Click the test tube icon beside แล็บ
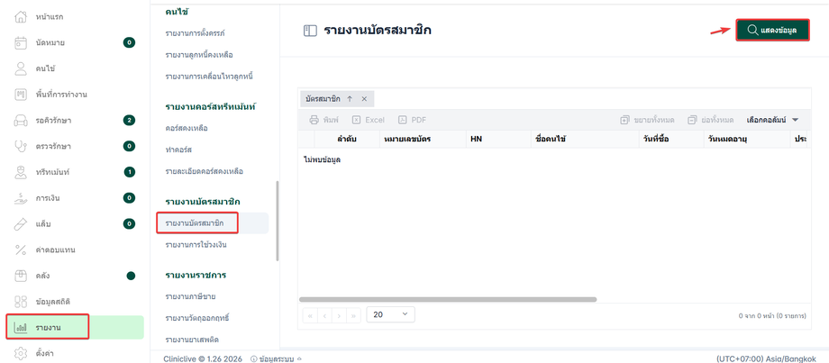Screen dimensions: 829x363 click(20, 224)
